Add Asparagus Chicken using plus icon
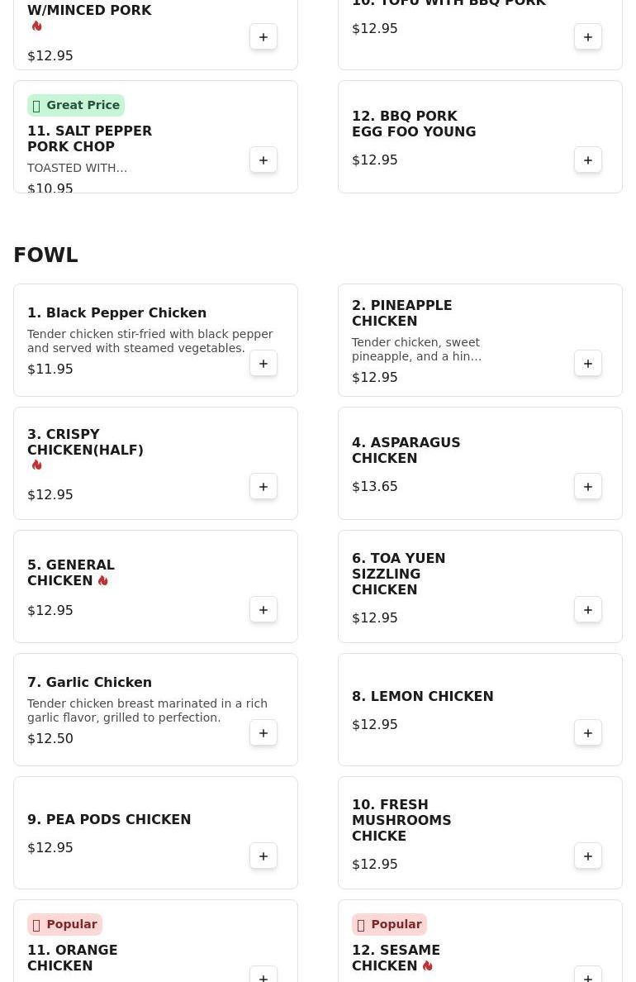Image resolution: width=636 pixels, height=982 pixels. [x=588, y=487]
